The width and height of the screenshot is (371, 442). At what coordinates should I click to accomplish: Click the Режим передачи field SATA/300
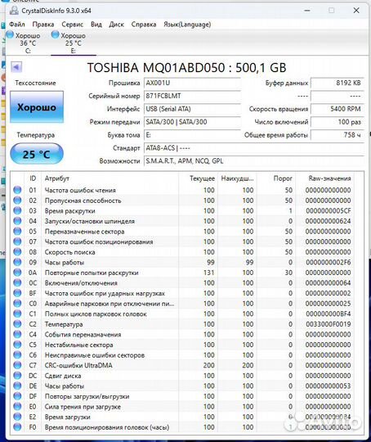192,122
